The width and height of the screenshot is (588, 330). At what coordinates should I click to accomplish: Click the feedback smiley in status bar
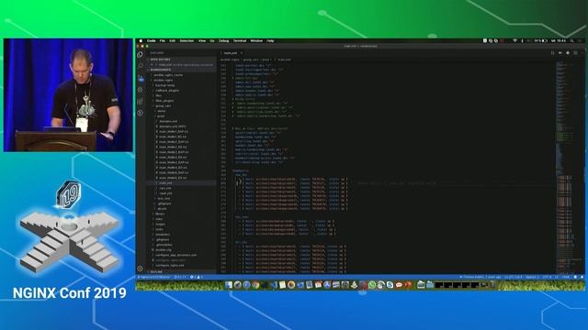[575, 277]
